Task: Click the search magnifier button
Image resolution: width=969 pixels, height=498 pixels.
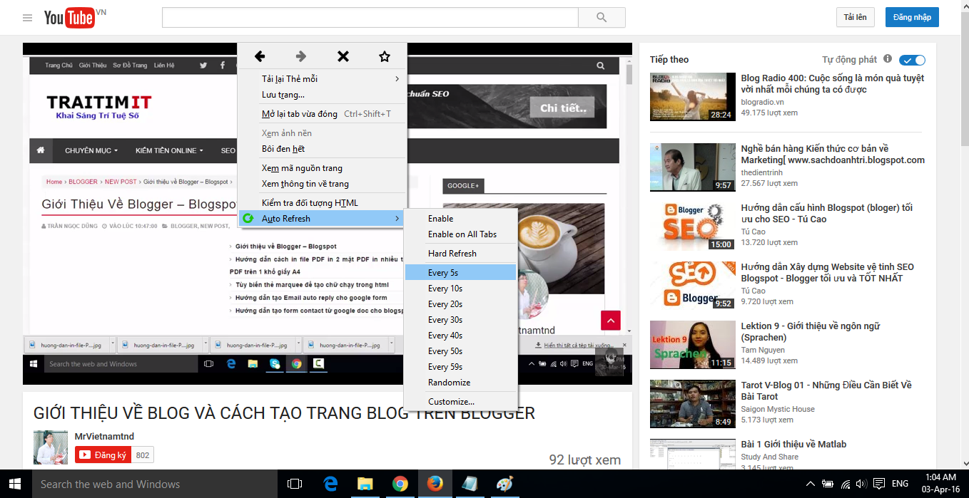Action: 602,17
